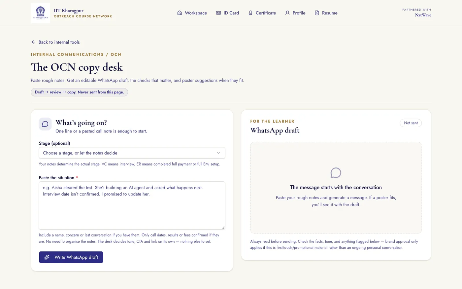Open the Choose a stage dropdown
This screenshot has height=289, width=462.
(132, 153)
